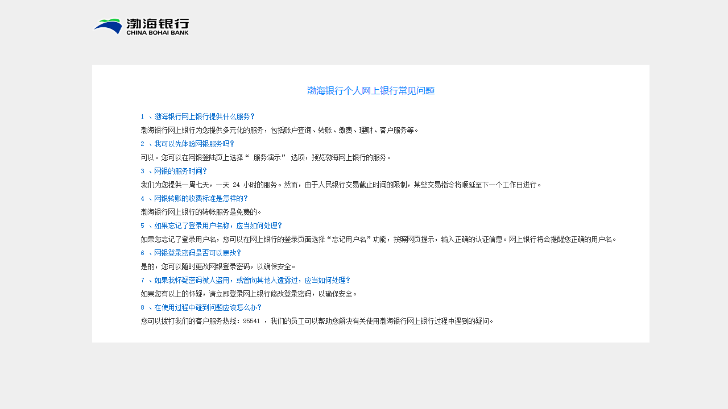Select question 5 忘记登录用户名怎么办
Image resolution: width=728 pixels, height=409 pixels.
tap(212, 226)
